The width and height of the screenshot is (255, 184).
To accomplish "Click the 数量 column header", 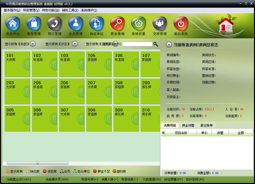I will tap(220, 133).
